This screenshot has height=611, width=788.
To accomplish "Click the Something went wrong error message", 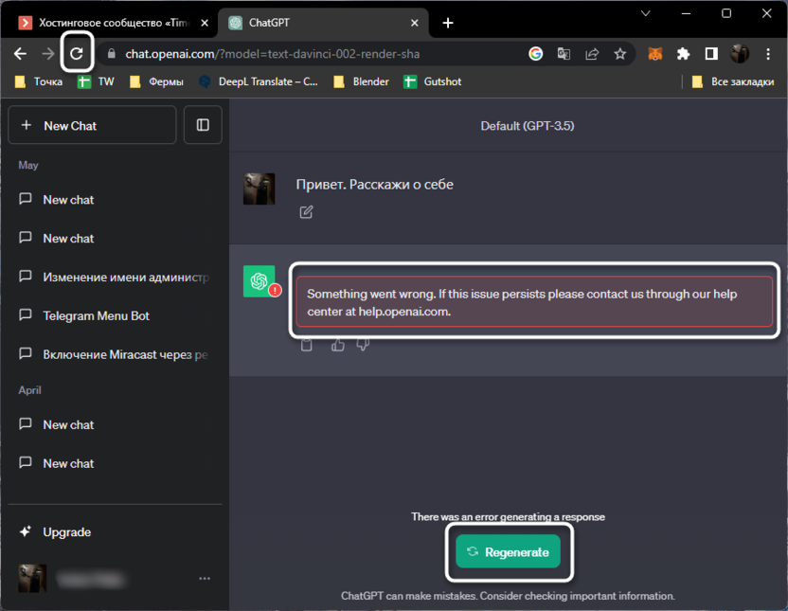I will 534,301.
